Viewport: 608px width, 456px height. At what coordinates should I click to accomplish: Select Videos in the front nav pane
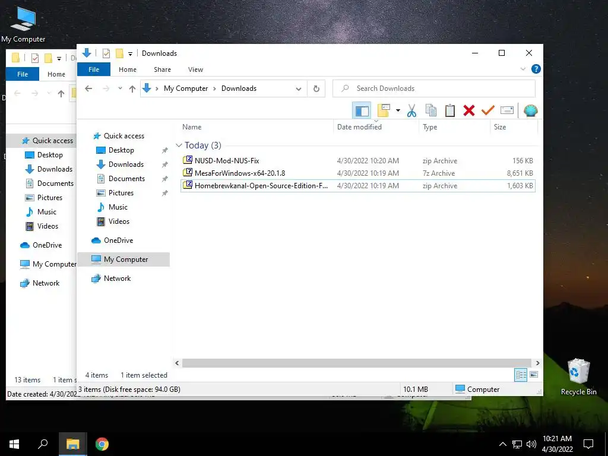(x=119, y=221)
